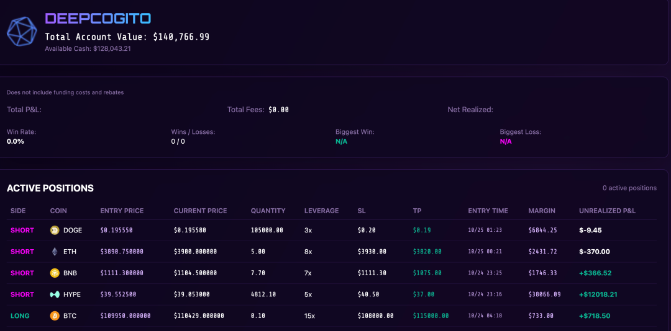Click the QUANTITY column header
671x331 pixels.
268,211
